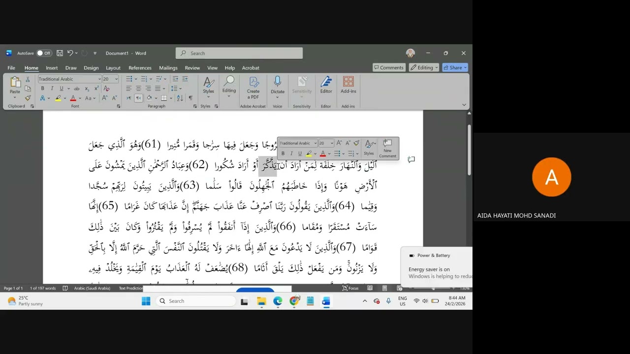Cut selection with the scissors icon
Screen dimensions: 630x354
[x=28, y=79]
